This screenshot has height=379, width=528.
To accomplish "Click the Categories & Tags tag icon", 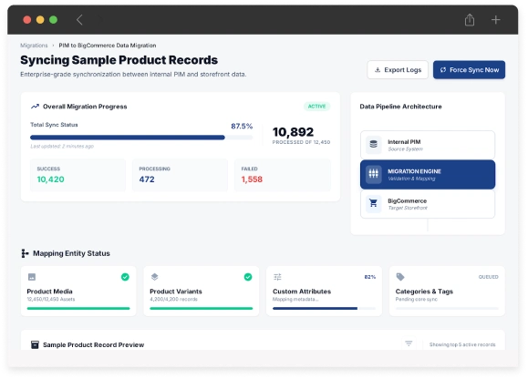I will pyautogui.click(x=400, y=277).
